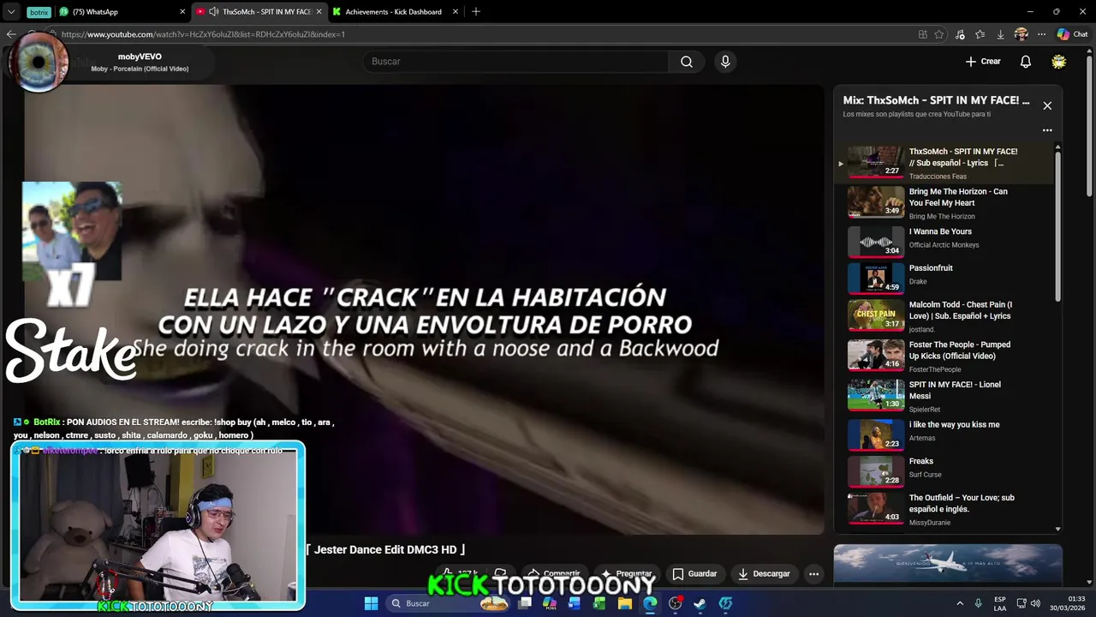
Task: Open the browser downloads icon
Action: pos(1000,34)
